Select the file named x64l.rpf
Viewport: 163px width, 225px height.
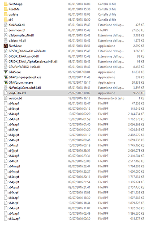(x=13, y=161)
